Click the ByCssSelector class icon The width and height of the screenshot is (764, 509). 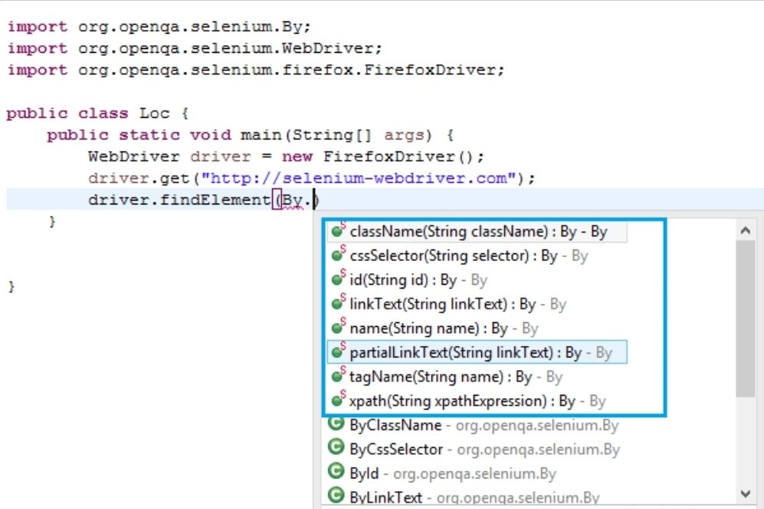(336, 449)
